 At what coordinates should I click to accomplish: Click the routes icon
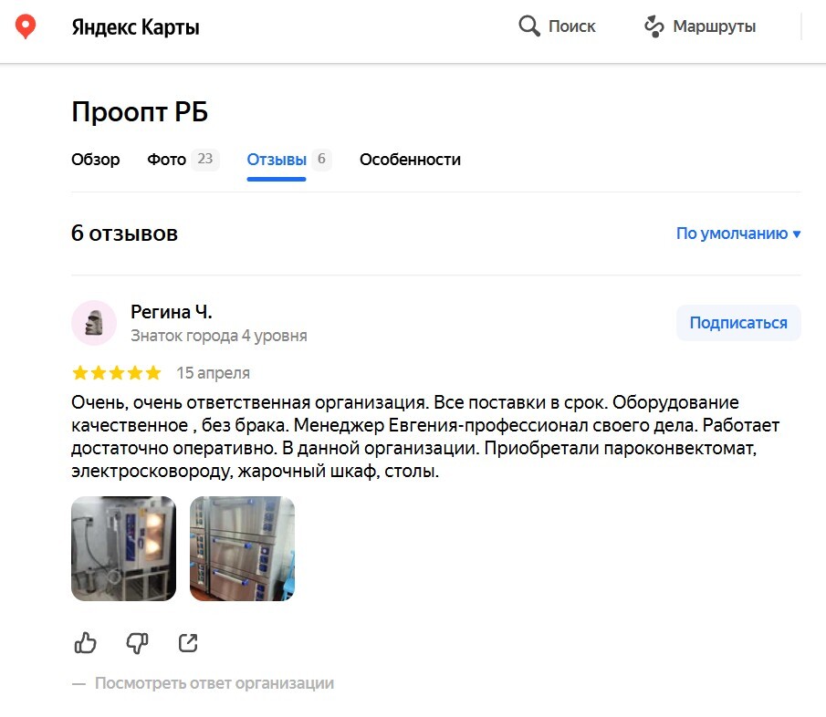[x=654, y=26]
